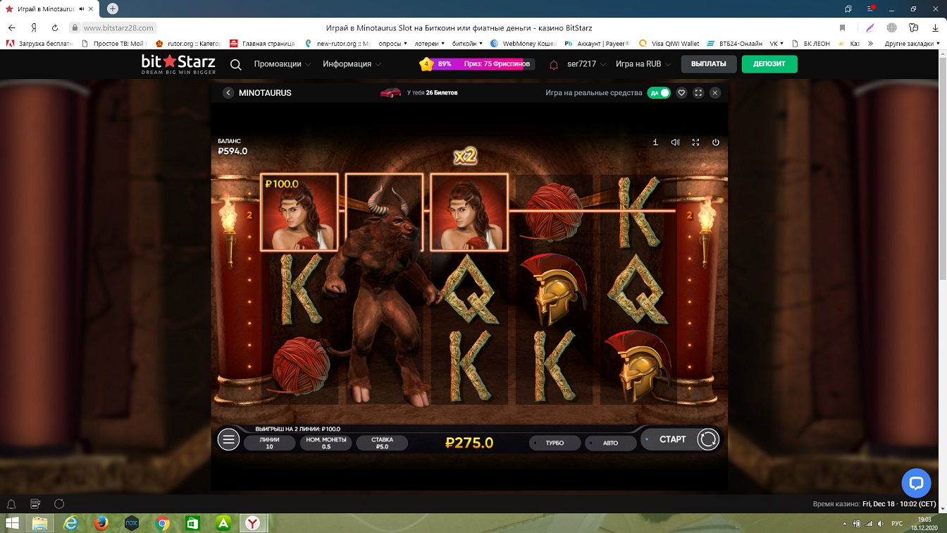
Task: Open Аккаунт Payeer bookmark
Action: pos(596,43)
